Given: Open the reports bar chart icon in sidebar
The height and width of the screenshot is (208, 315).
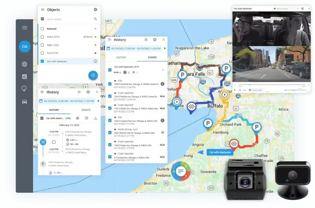Looking at the screenshot, I should [x=25, y=77].
